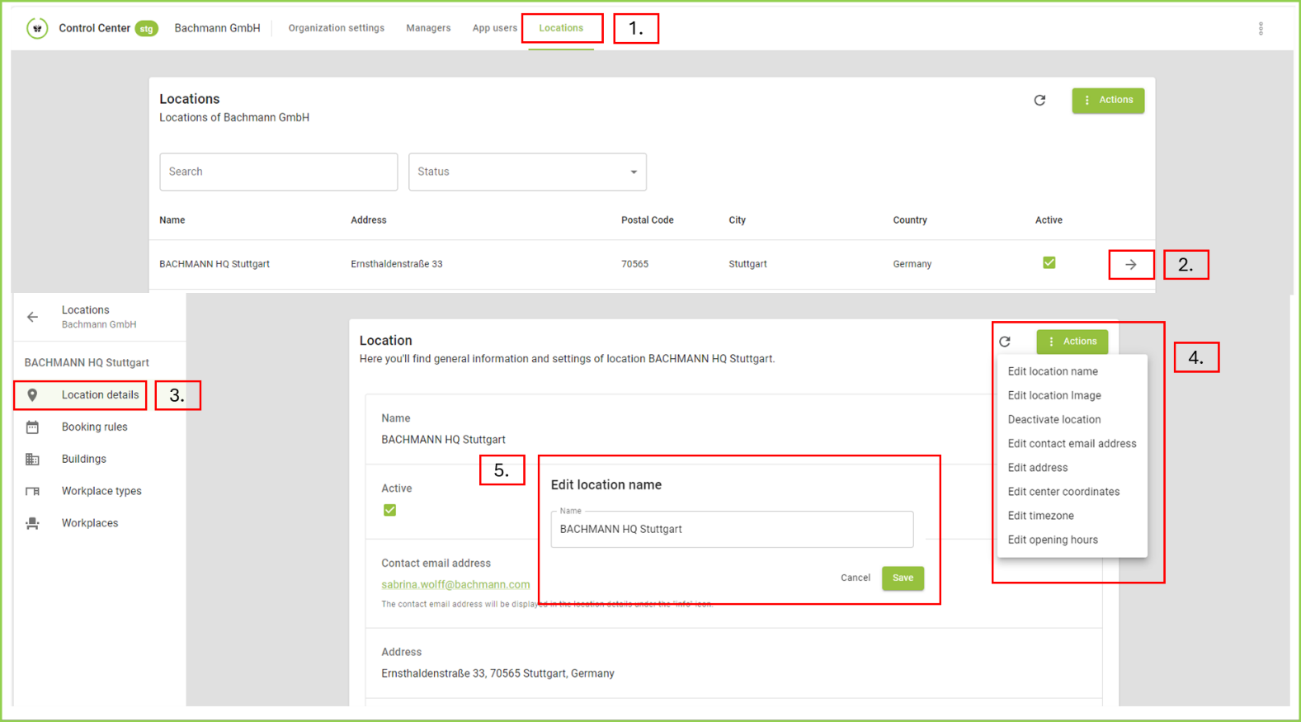Open the sabrina.wolff@bachmann.com email link

click(x=455, y=584)
